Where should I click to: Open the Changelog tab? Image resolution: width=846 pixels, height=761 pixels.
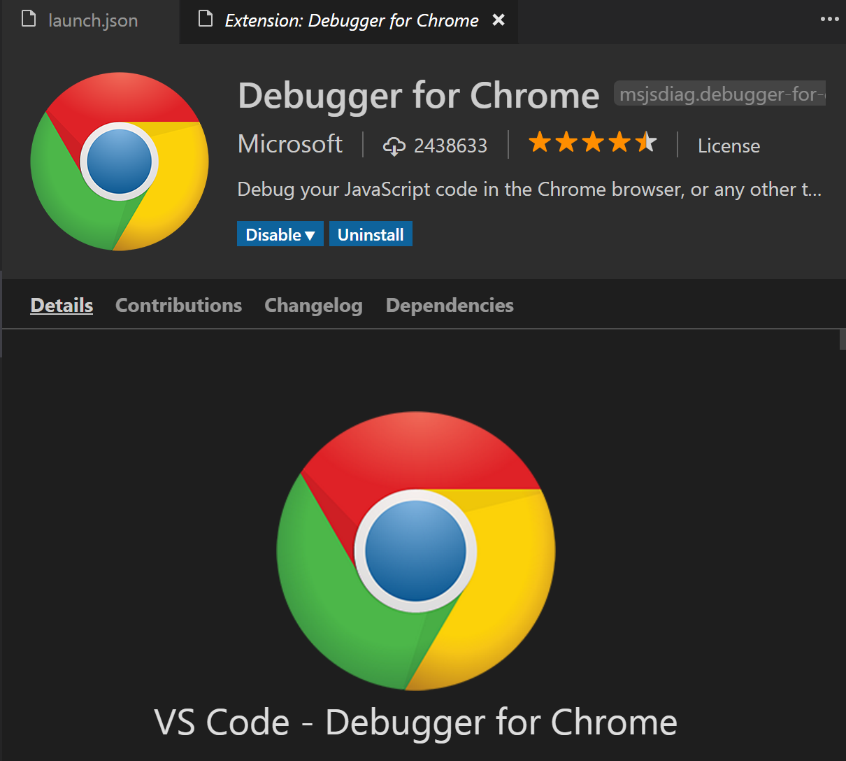coord(313,306)
